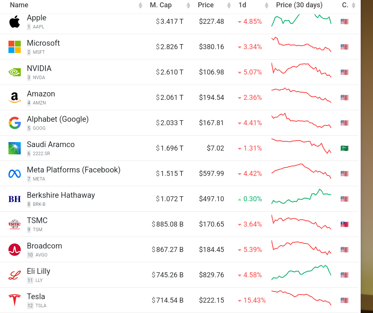373x313 pixels.
Task: Click the Apple logo icon
Action: [x=15, y=22]
